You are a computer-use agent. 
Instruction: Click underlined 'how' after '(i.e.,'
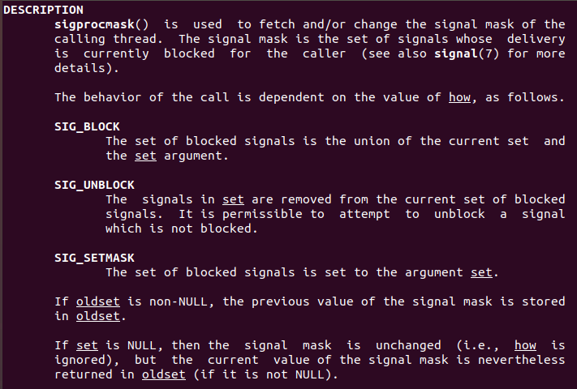coord(525,345)
